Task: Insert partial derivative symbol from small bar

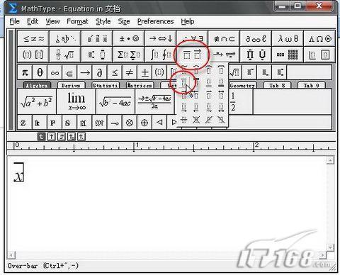Action: tap(99, 72)
